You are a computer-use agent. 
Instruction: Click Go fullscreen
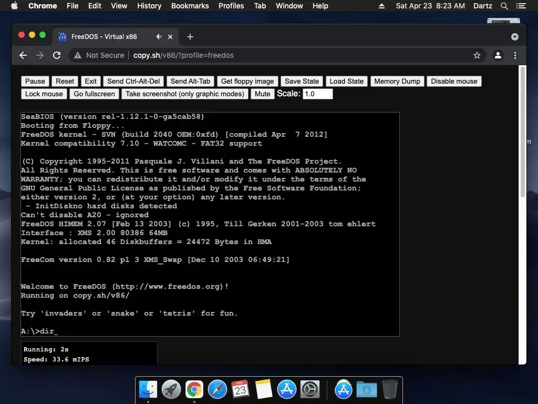point(95,94)
